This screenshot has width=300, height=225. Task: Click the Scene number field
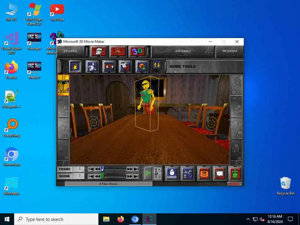(79, 176)
